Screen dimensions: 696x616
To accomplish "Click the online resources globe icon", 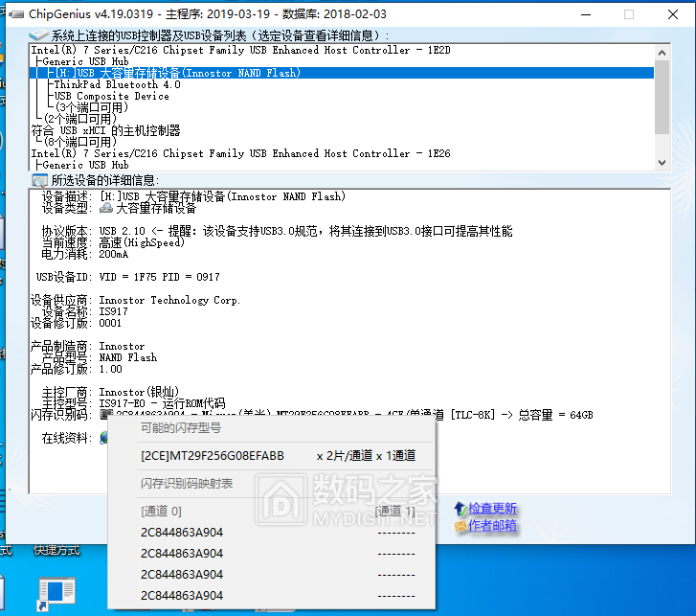I will point(106,438).
